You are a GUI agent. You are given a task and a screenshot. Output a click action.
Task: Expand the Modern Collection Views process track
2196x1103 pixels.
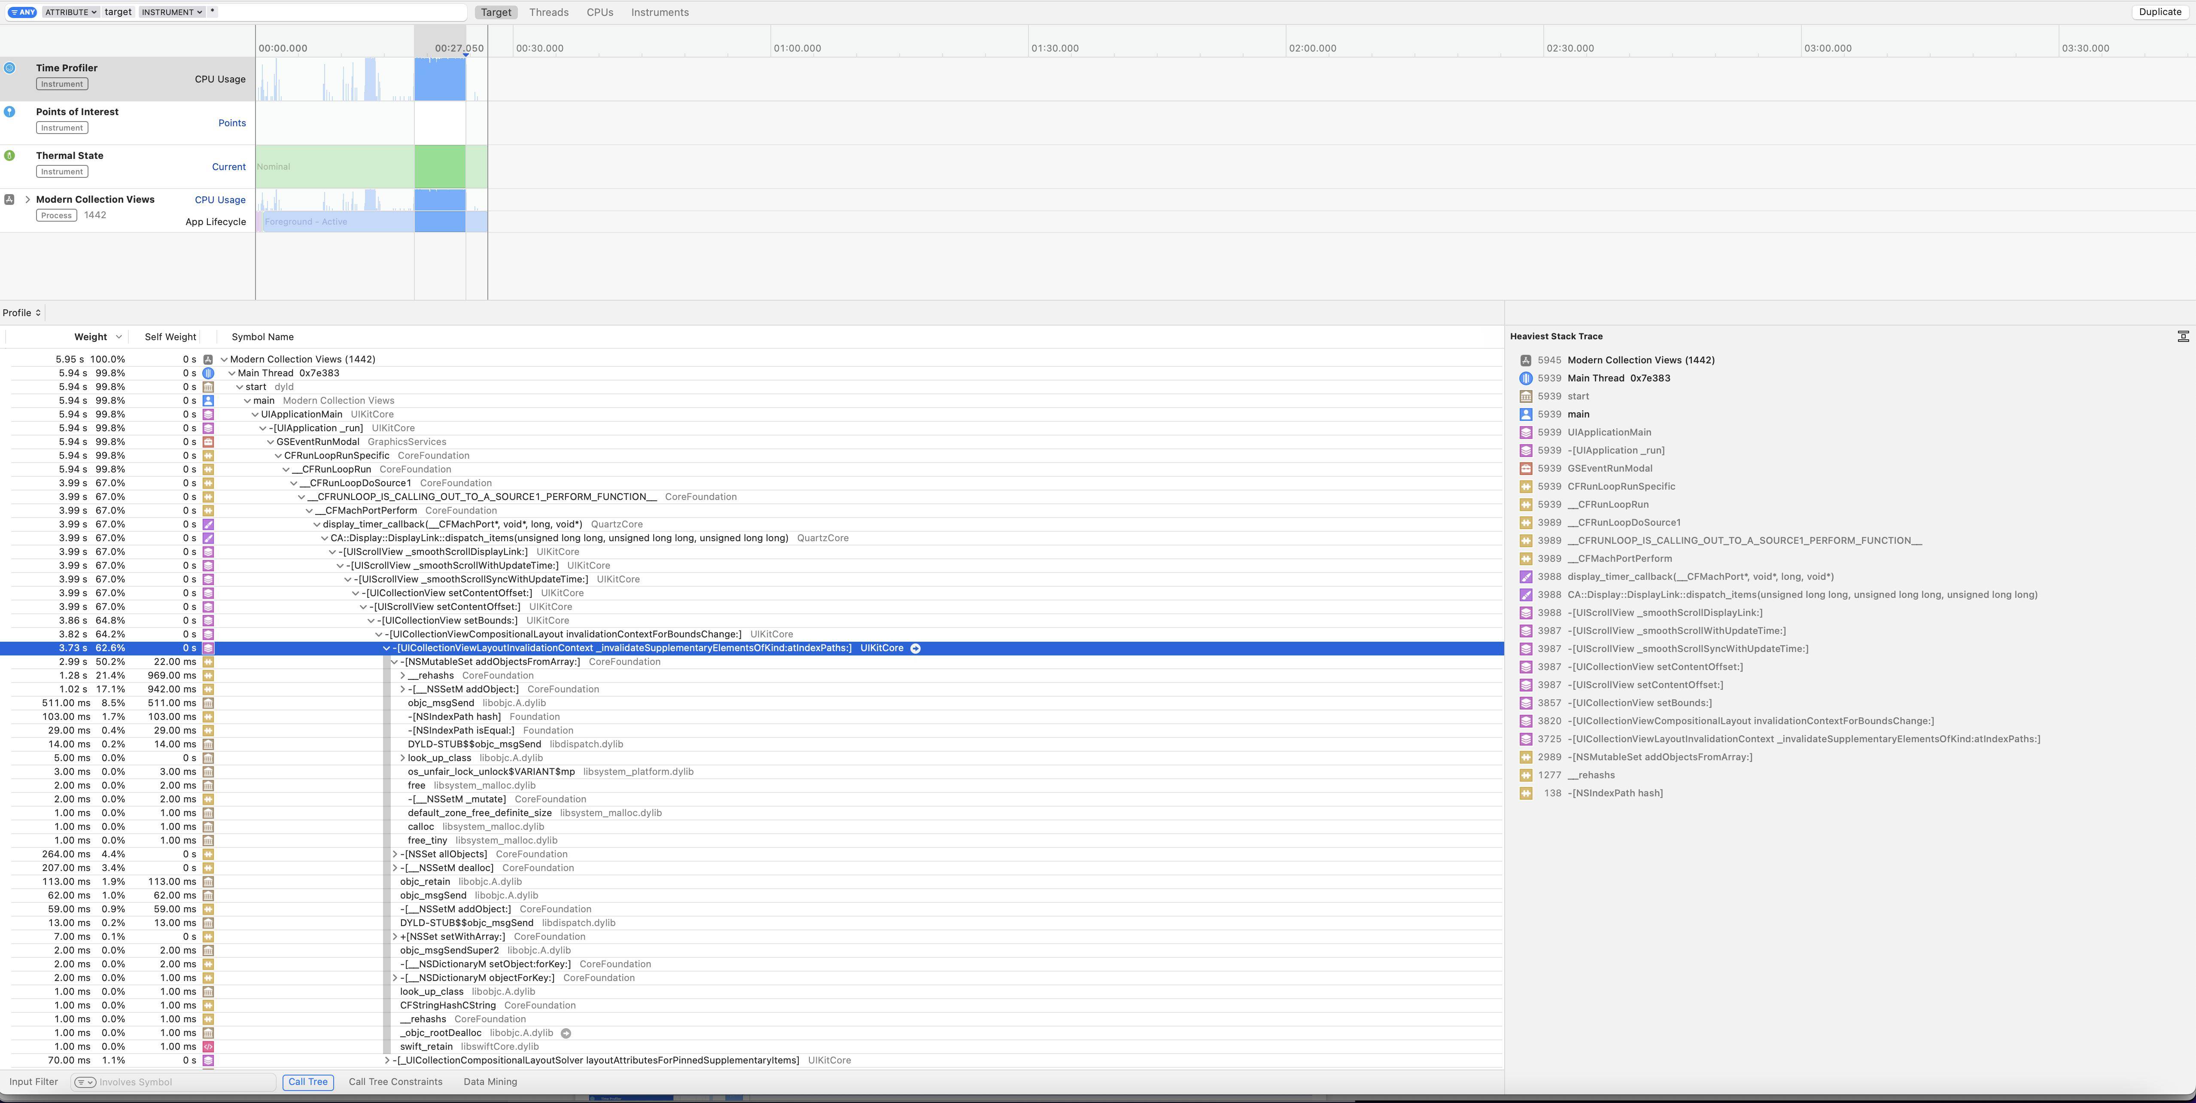(28, 199)
